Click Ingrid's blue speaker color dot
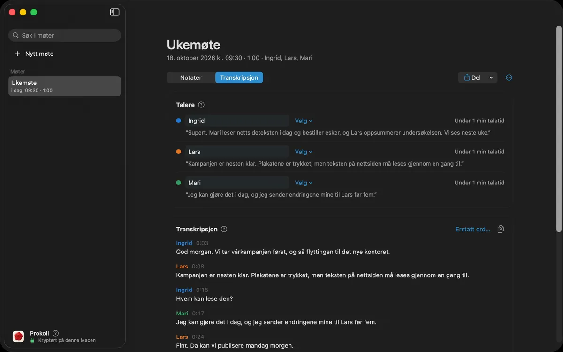 pos(178,121)
